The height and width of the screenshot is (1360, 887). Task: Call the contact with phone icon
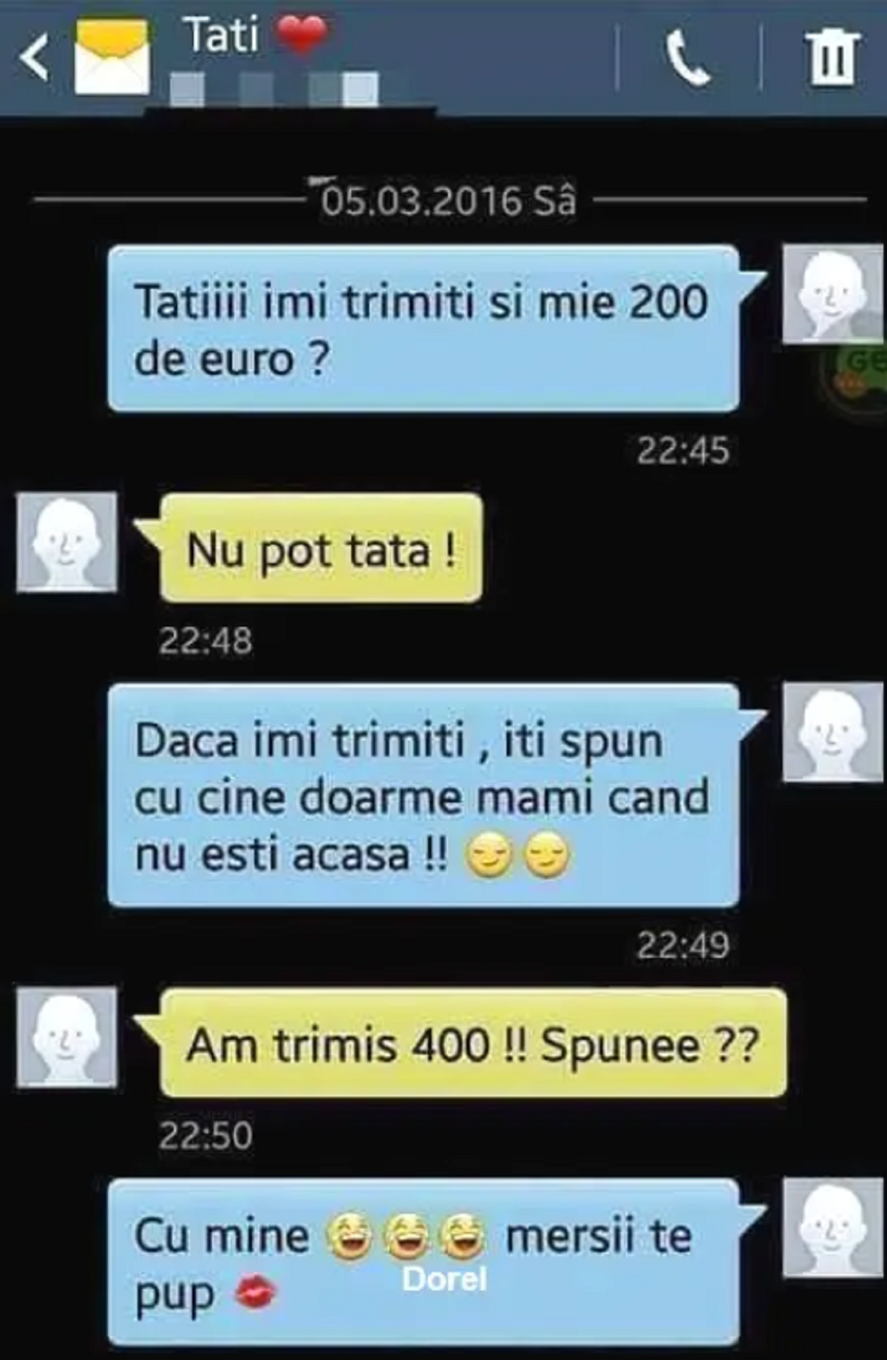688,58
